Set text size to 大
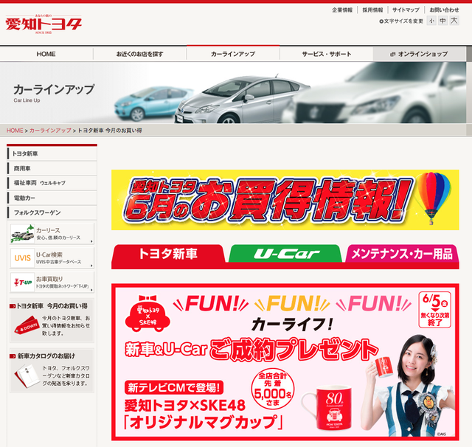 pyautogui.click(x=454, y=21)
